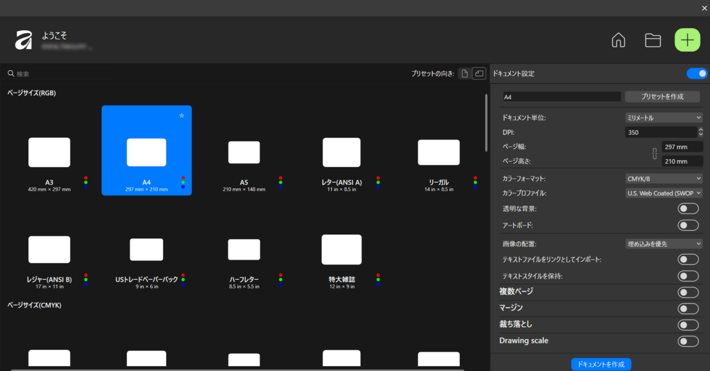Screen dimensions: 710x371
Task: Open the 画像の配置 dropdown
Action: click(663, 243)
